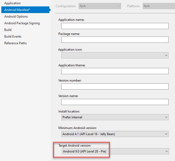Image resolution: width=175 pixels, height=161 pixels.
Task: Open the Application settings tab
Action: tap(12, 3)
